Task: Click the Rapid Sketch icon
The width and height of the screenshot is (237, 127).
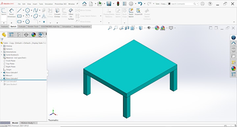Action: [131, 13]
